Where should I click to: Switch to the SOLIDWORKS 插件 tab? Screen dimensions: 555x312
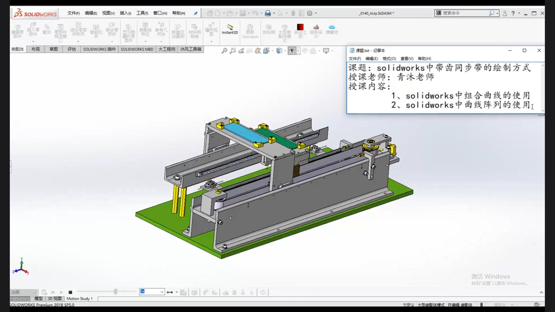click(x=99, y=49)
